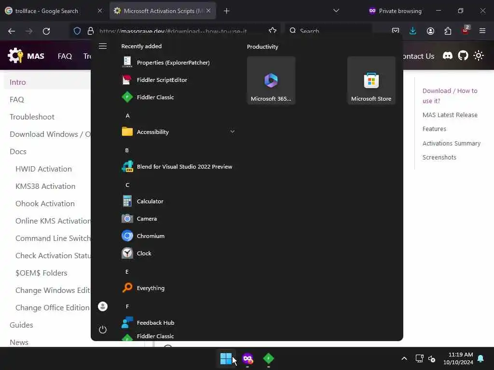
Task: Jump to letter E section header
Action: [127, 272]
